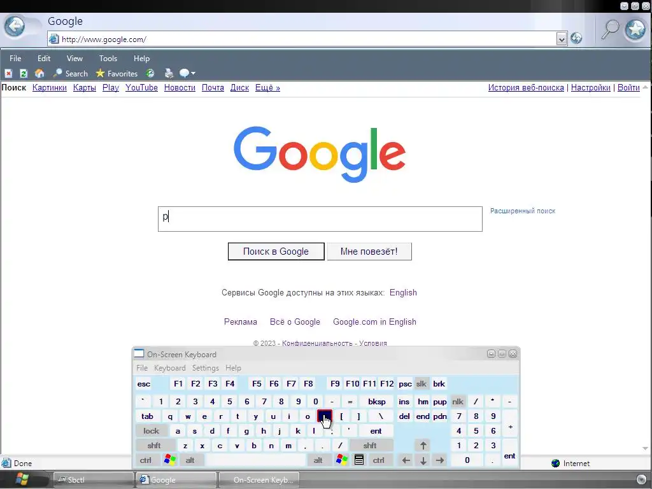Click the round star favorites icon top right

(635, 29)
